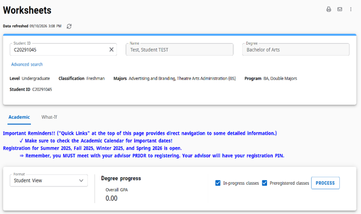Open the Advanced search link
This screenshot has height=214, width=361.
tap(27, 64)
